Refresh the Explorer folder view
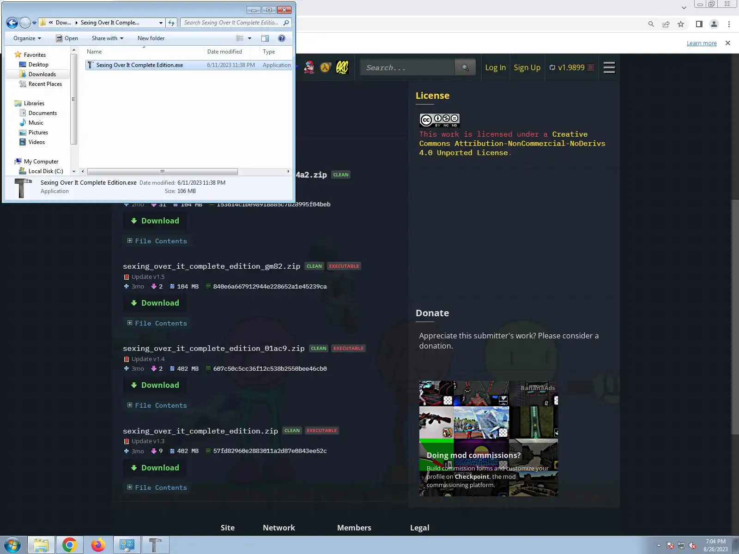 [x=171, y=23]
